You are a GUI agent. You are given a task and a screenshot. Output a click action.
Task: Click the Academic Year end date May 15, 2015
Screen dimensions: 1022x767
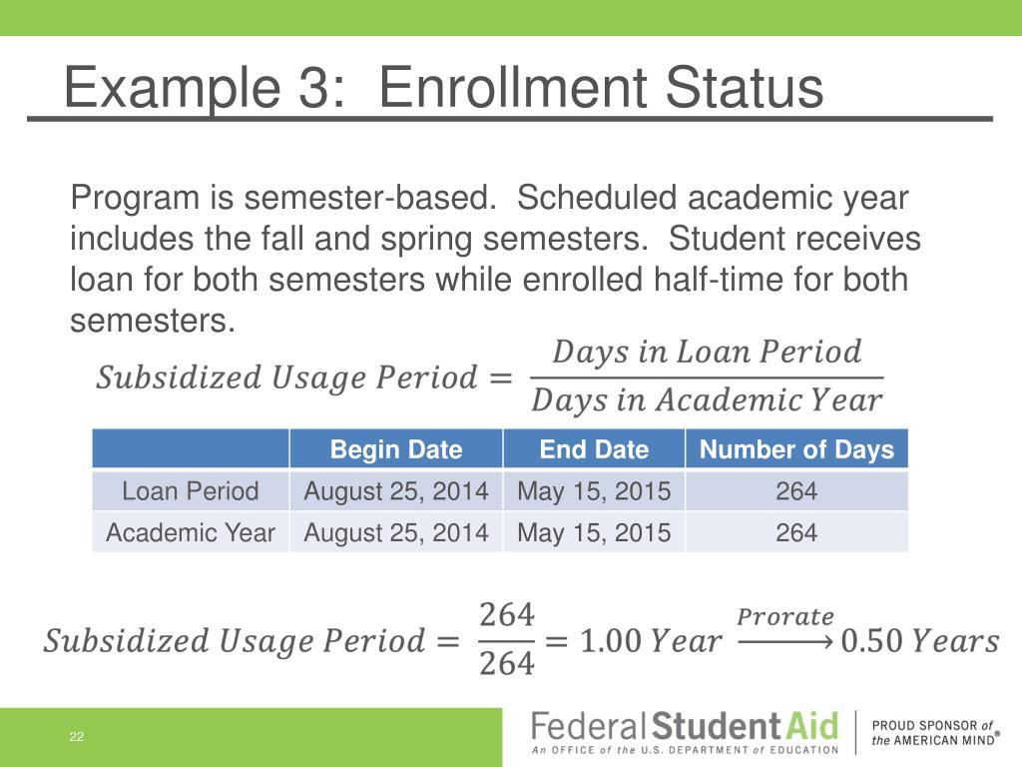point(594,532)
